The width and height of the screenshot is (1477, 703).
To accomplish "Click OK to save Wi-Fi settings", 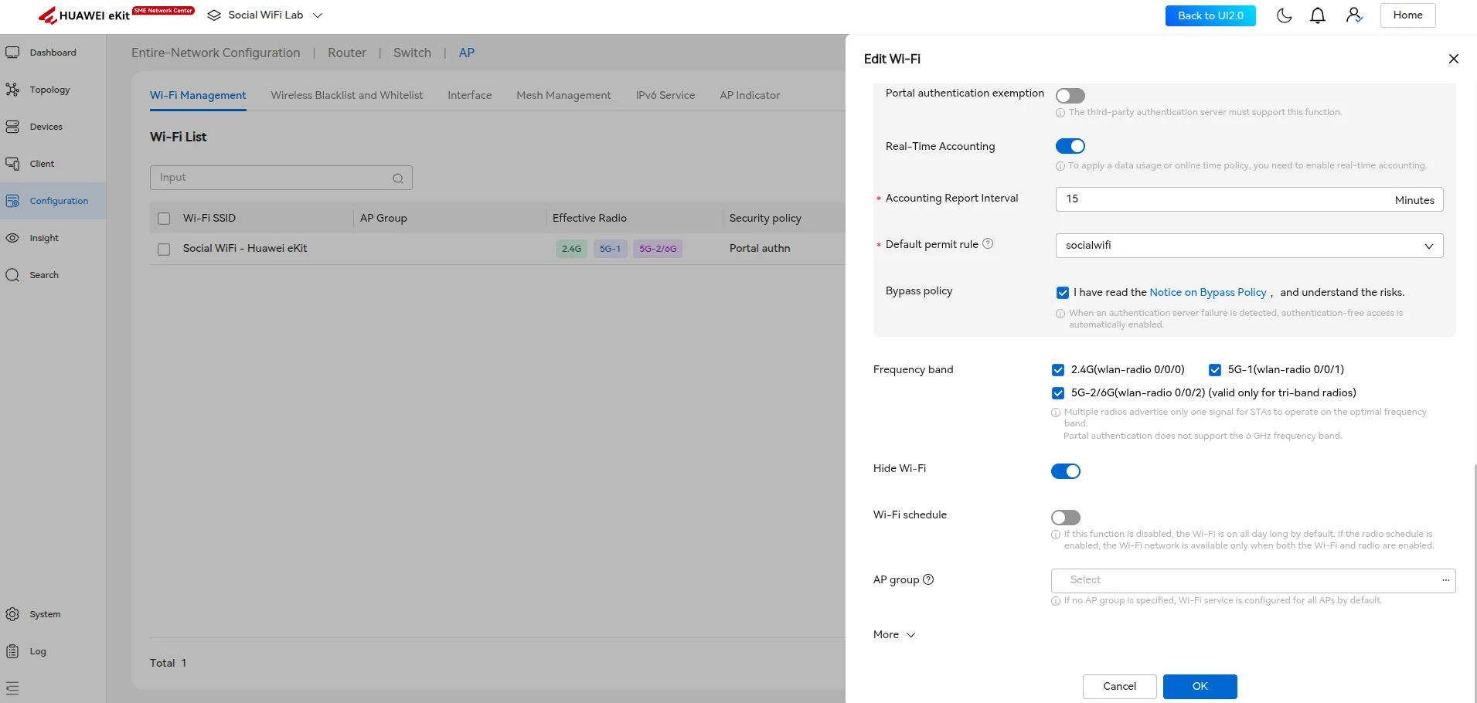I will tap(1200, 686).
